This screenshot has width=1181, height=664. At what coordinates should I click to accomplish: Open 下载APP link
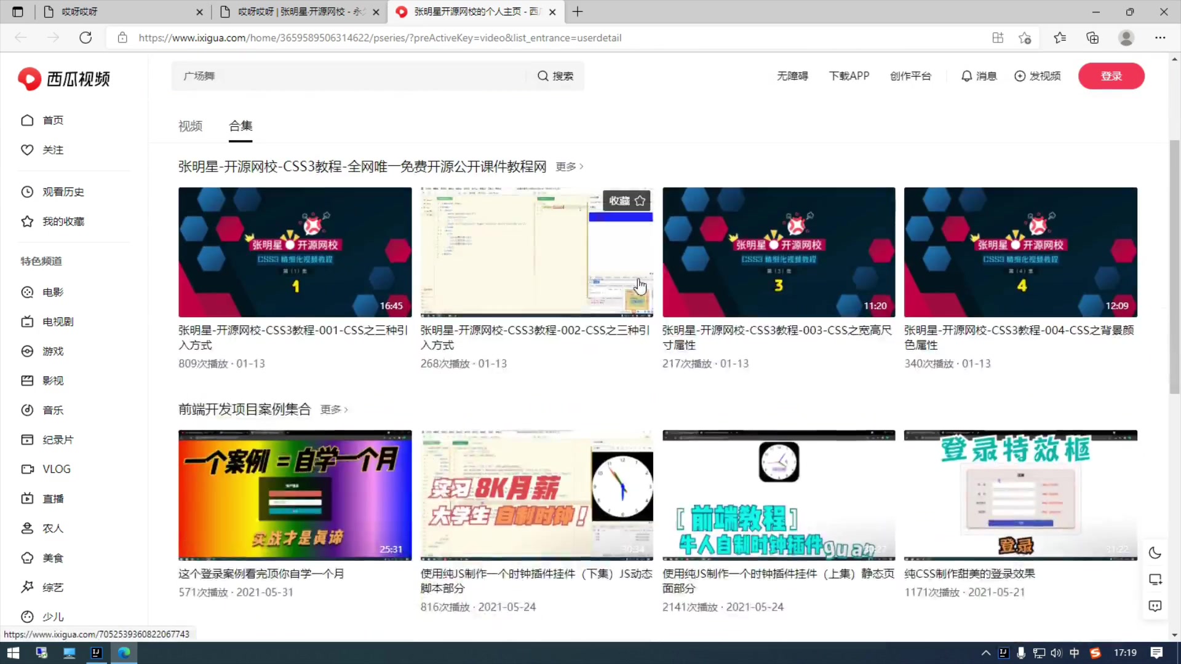pos(849,76)
